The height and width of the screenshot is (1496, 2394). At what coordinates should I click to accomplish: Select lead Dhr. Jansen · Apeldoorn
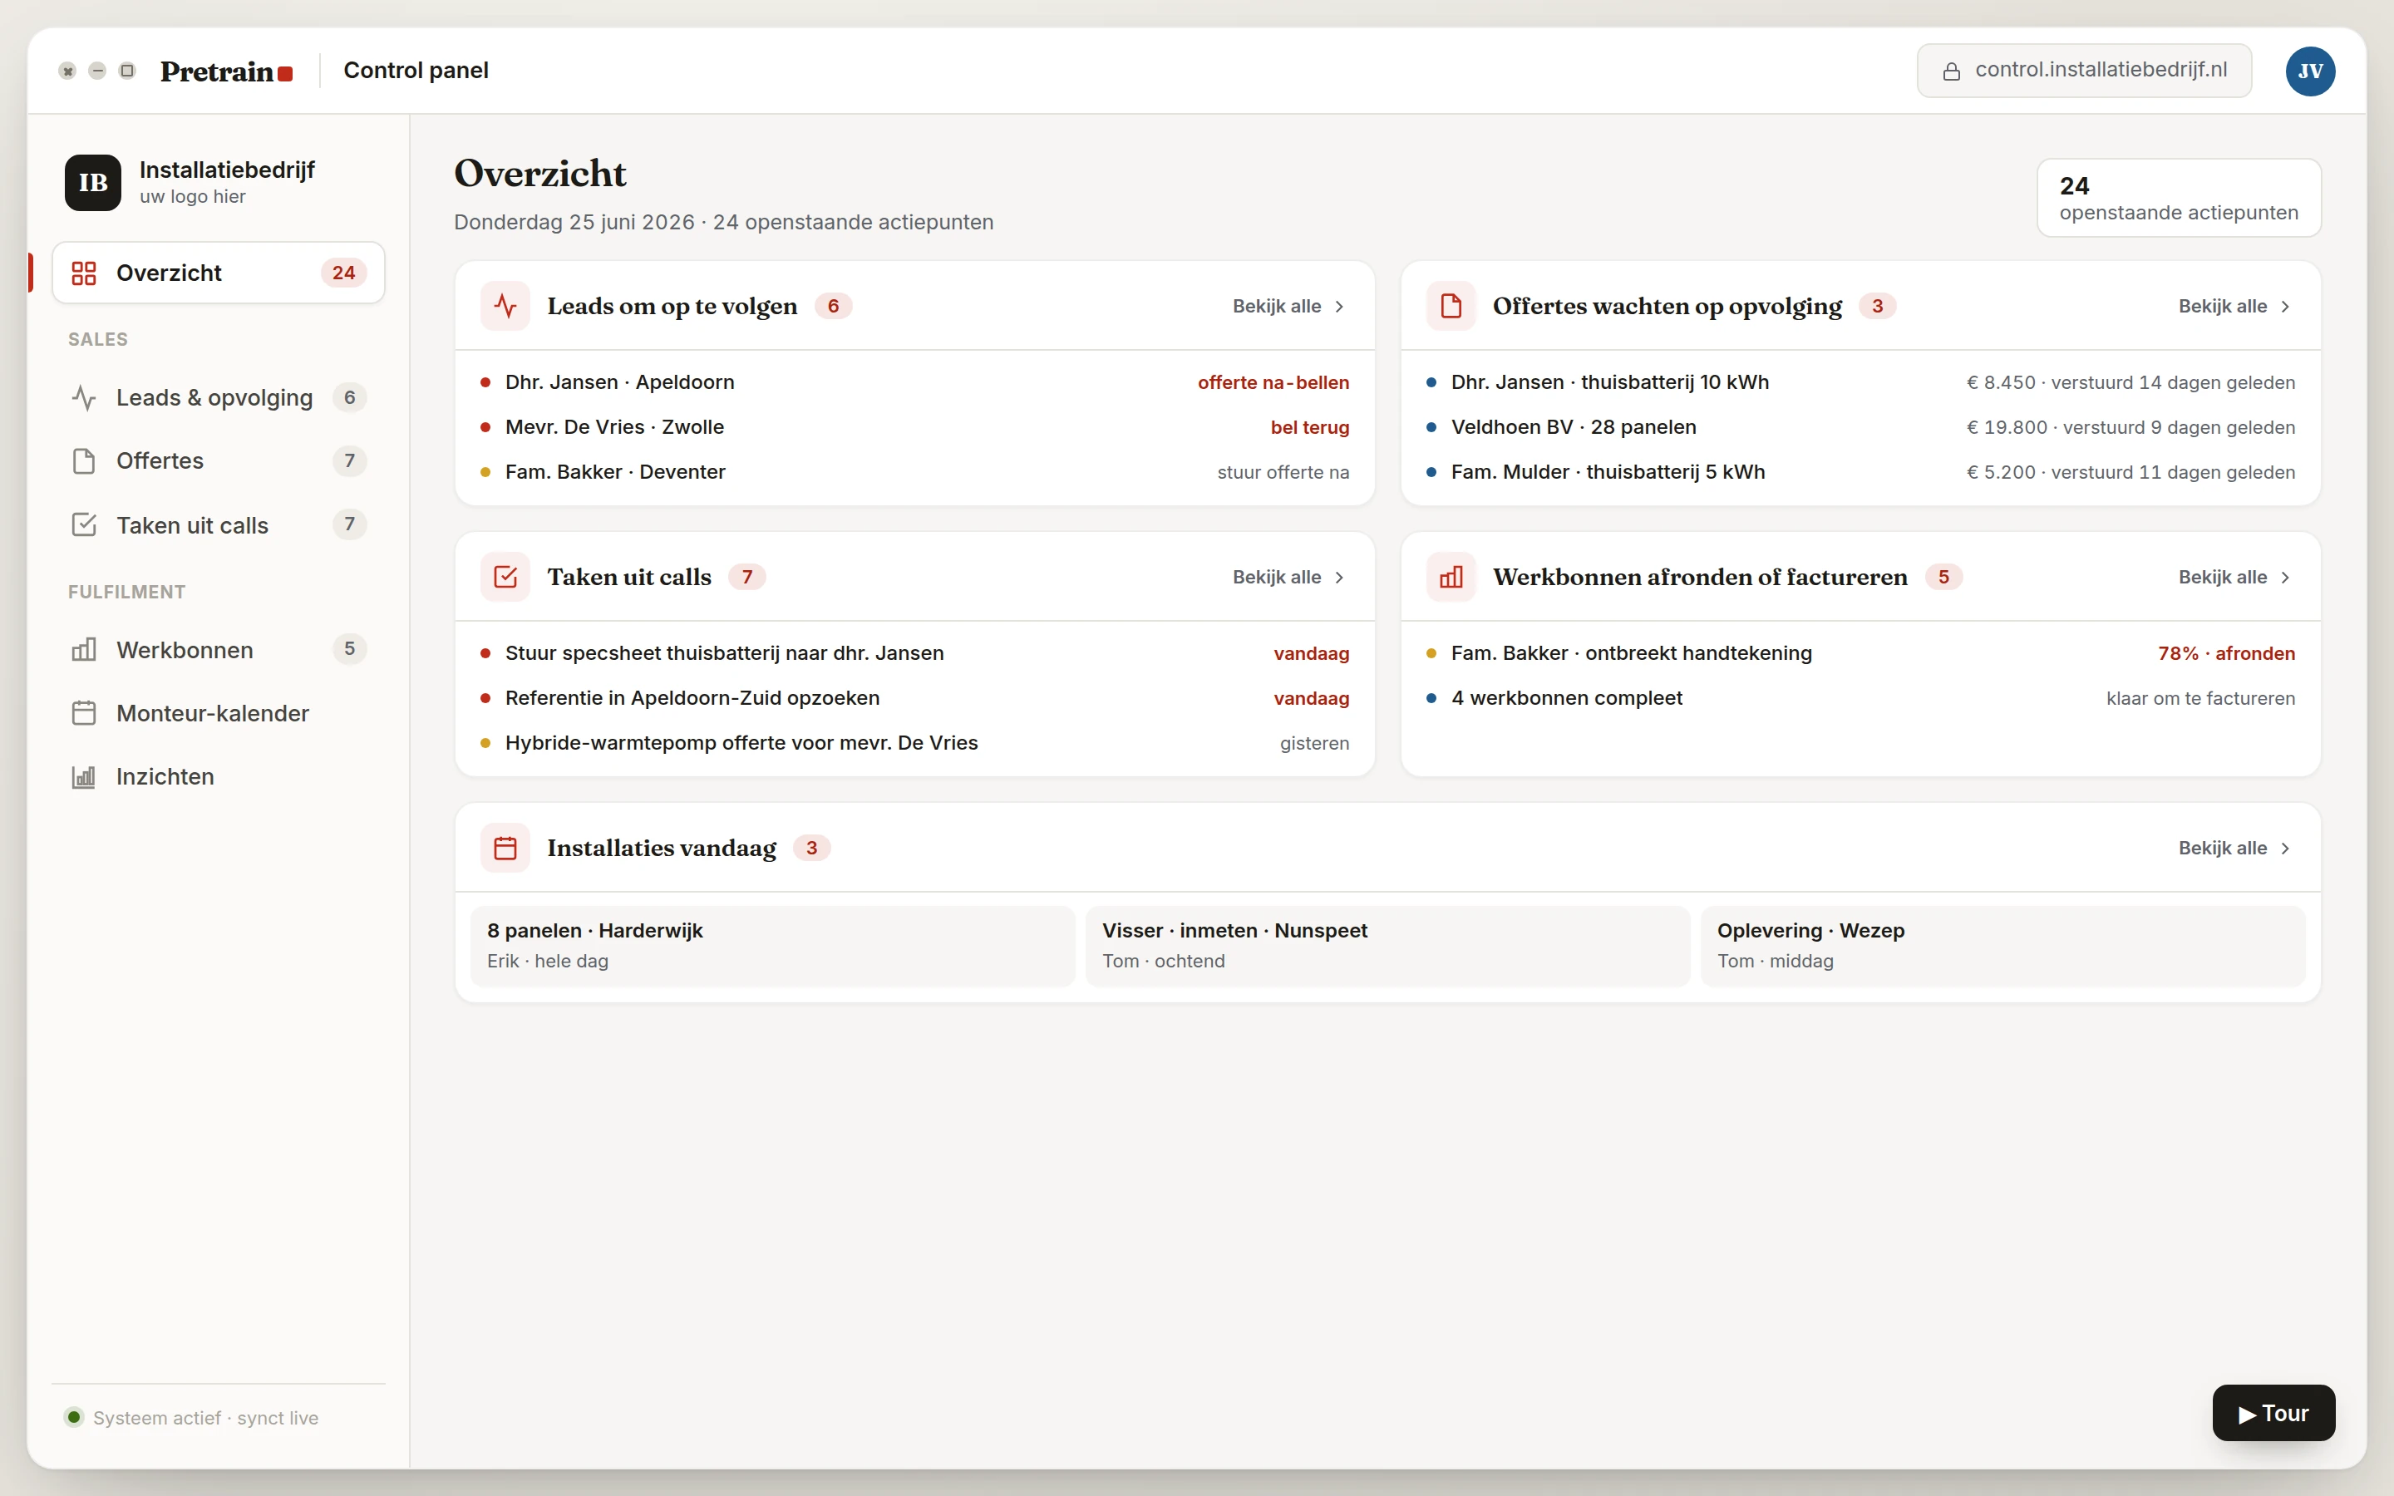click(x=915, y=382)
